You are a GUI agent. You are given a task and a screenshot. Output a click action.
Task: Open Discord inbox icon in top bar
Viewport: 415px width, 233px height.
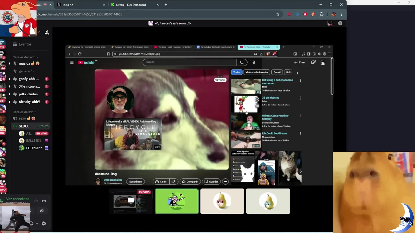click(x=330, y=23)
